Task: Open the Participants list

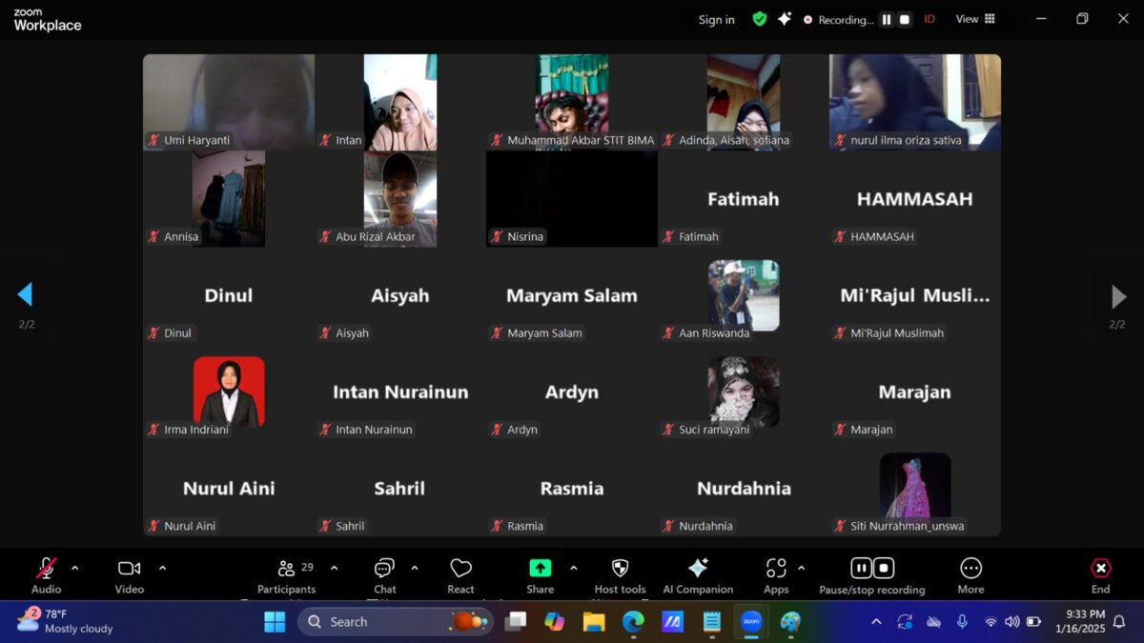Action: pyautogui.click(x=286, y=575)
